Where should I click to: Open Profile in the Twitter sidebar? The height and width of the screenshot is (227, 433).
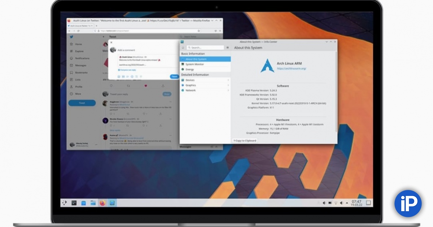tap(76, 86)
